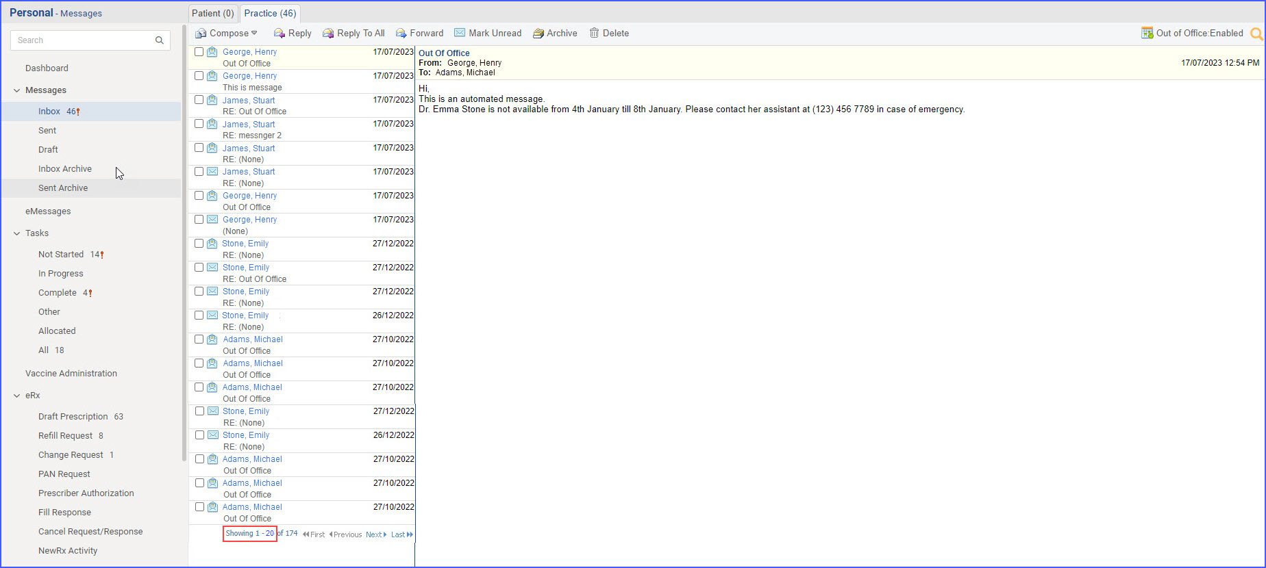Image resolution: width=1266 pixels, height=568 pixels.
Task: Collapse the Tasks section chevron
Action: click(x=17, y=233)
